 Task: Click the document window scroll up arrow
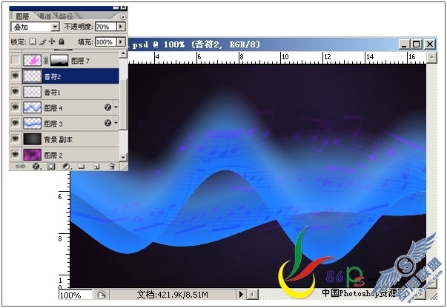click(431, 57)
